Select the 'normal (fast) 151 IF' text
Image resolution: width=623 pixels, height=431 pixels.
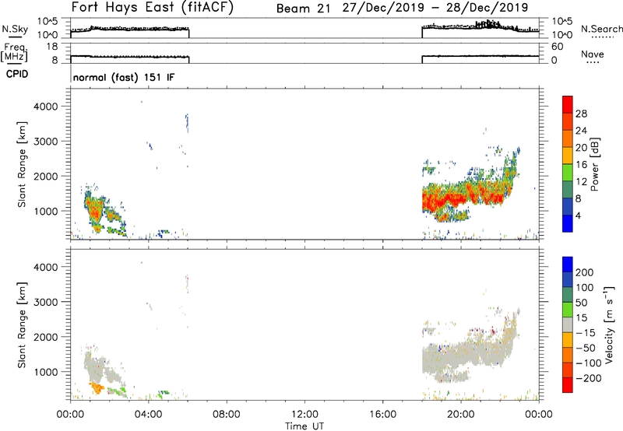point(124,77)
